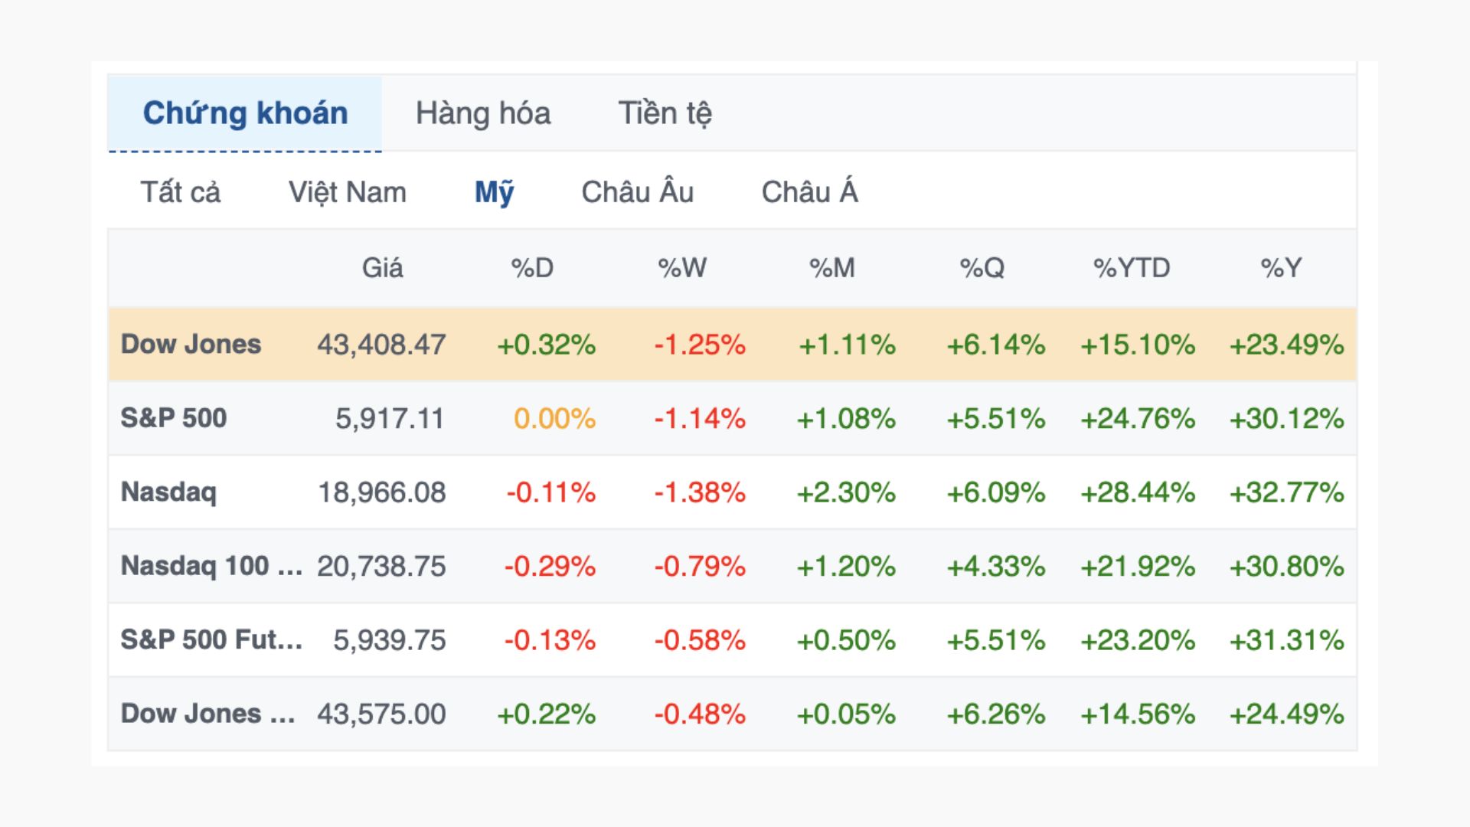This screenshot has width=1470, height=827.
Task: Click the YTD value +15.10%
Action: click(1138, 345)
